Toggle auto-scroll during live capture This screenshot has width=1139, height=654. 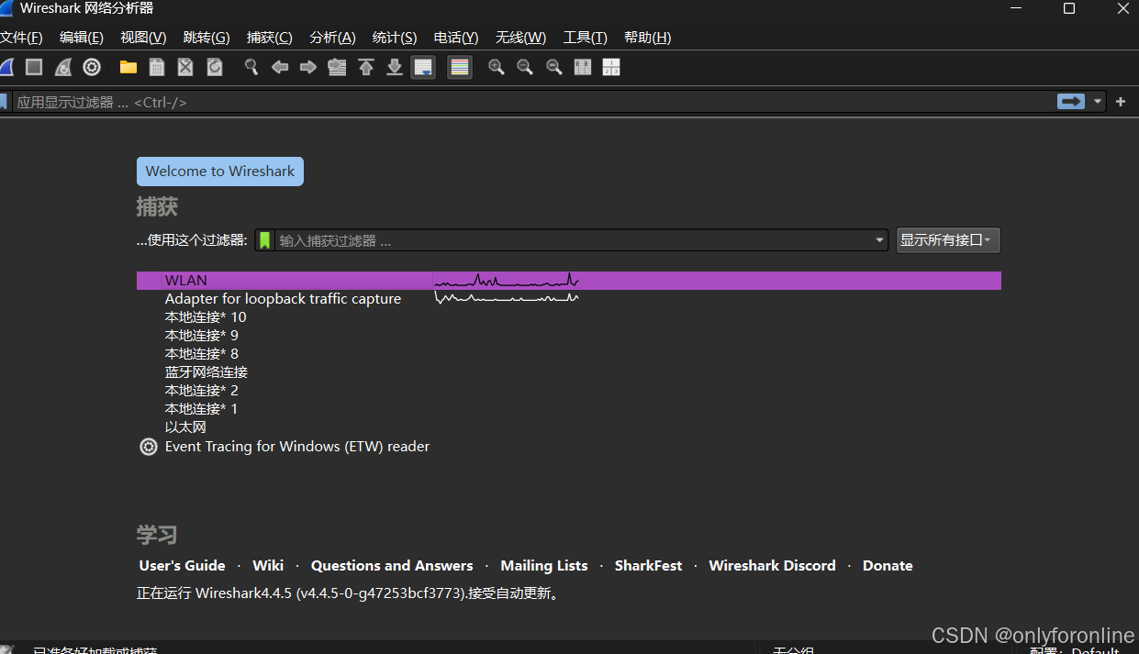click(423, 67)
